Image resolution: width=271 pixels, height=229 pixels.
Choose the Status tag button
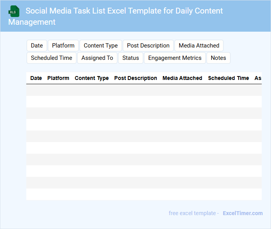[x=130, y=58]
